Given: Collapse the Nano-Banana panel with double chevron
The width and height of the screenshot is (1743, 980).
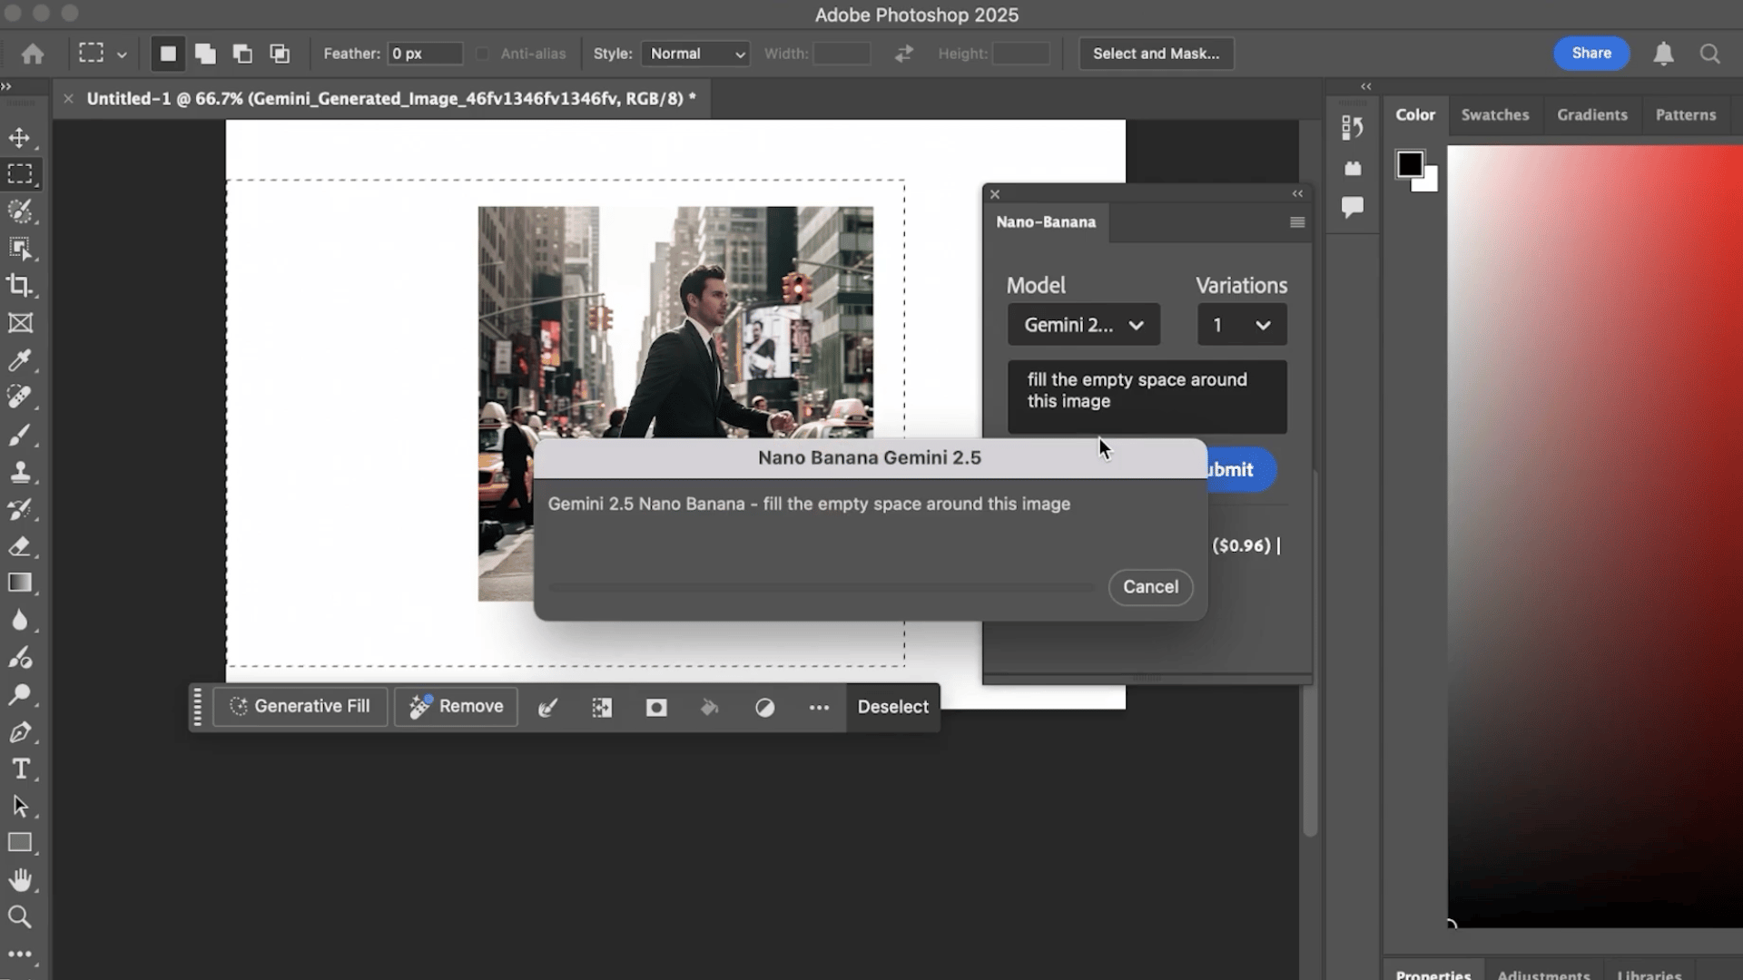Looking at the screenshot, I should coord(1297,193).
